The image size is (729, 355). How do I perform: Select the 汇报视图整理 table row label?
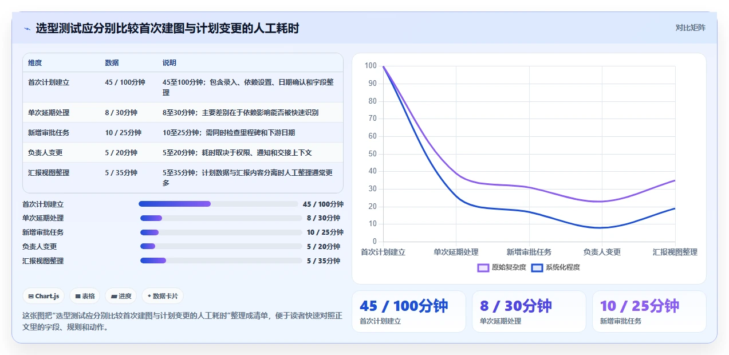coord(49,173)
